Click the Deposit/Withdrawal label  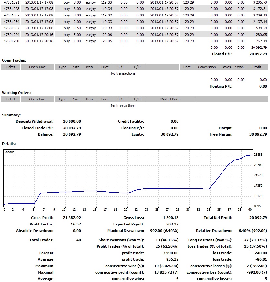click(x=35, y=121)
